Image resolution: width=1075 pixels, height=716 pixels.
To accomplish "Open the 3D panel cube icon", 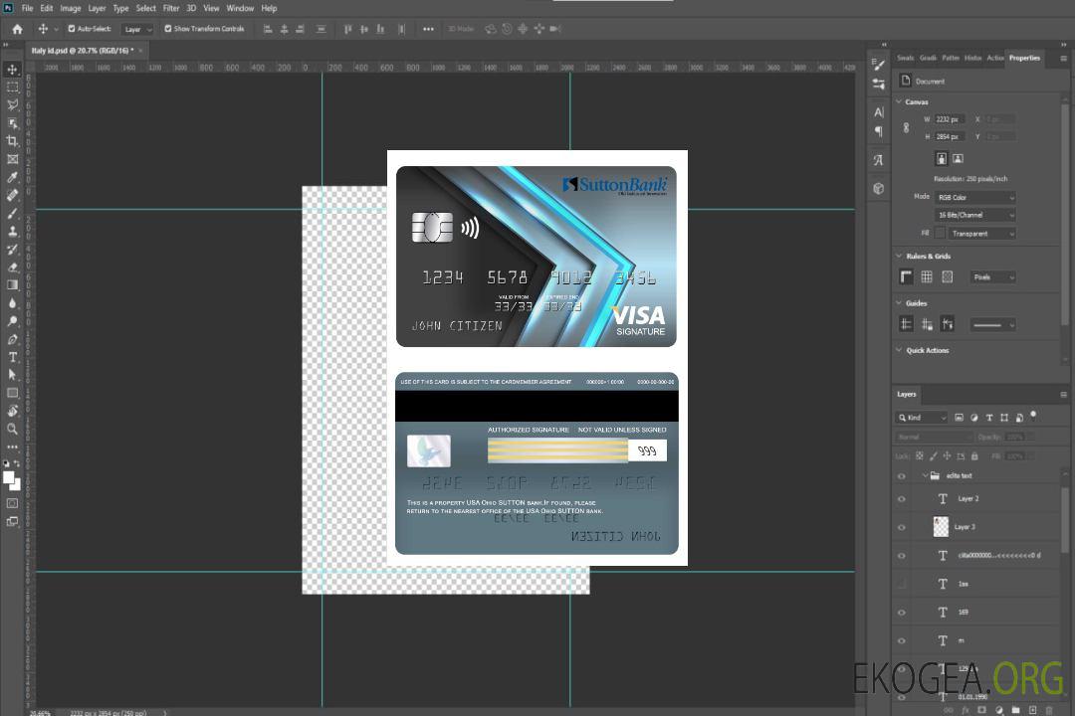I will (879, 188).
